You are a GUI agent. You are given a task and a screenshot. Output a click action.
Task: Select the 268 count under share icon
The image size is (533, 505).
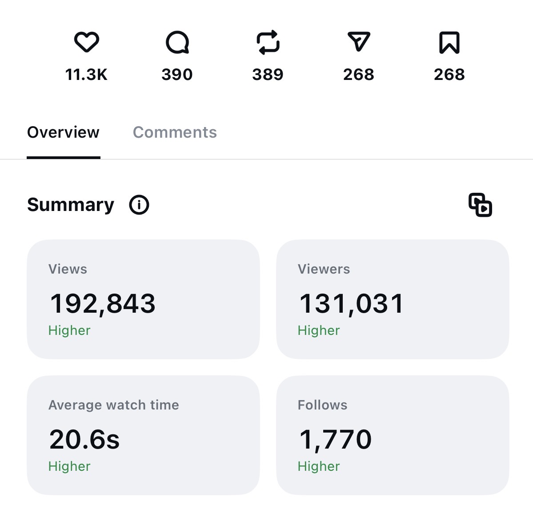click(359, 74)
